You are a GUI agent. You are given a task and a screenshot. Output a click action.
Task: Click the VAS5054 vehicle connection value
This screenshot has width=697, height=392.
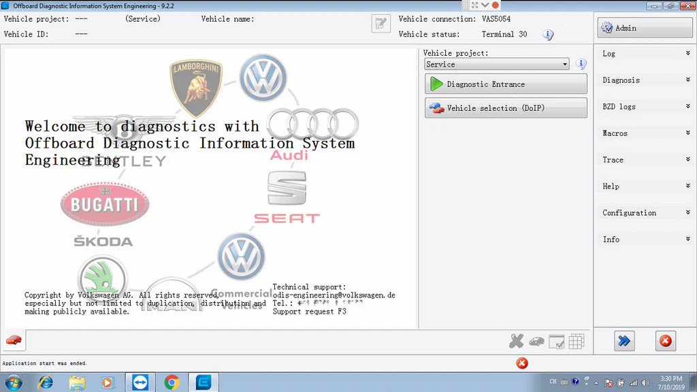496,19
